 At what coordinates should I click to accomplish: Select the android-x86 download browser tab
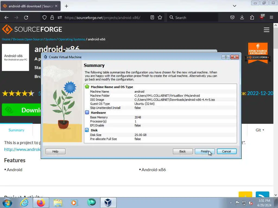point(30,6)
